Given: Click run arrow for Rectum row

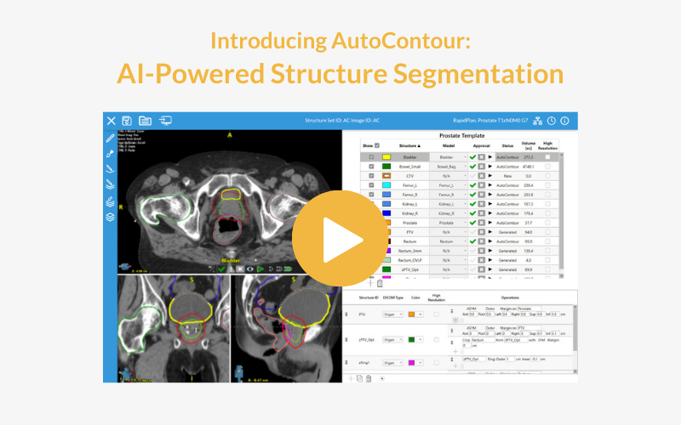Looking at the screenshot, I should (490, 241).
